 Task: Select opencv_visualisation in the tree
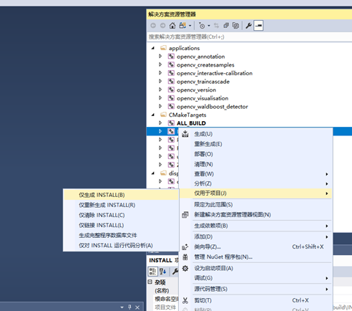click(x=202, y=98)
